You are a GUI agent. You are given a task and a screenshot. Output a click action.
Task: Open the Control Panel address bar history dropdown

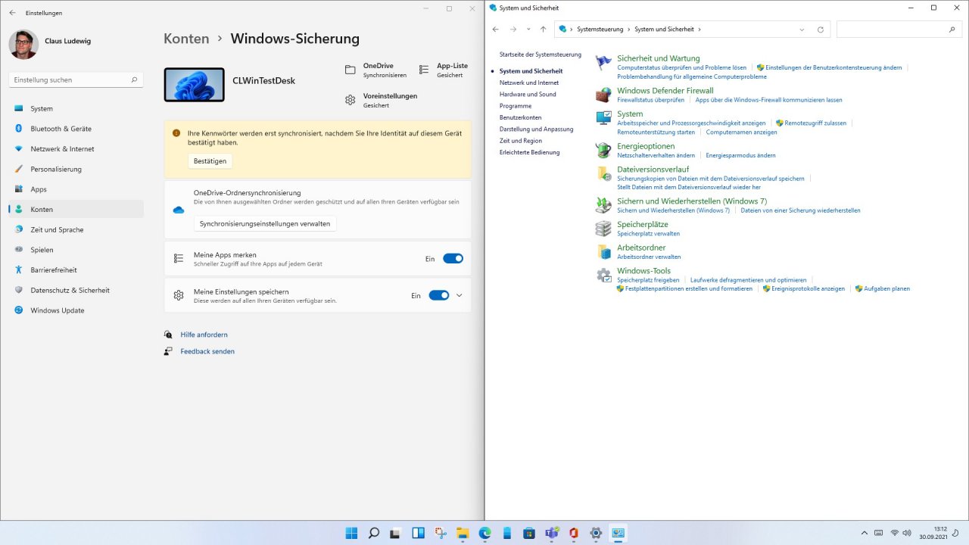pos(802,30)
